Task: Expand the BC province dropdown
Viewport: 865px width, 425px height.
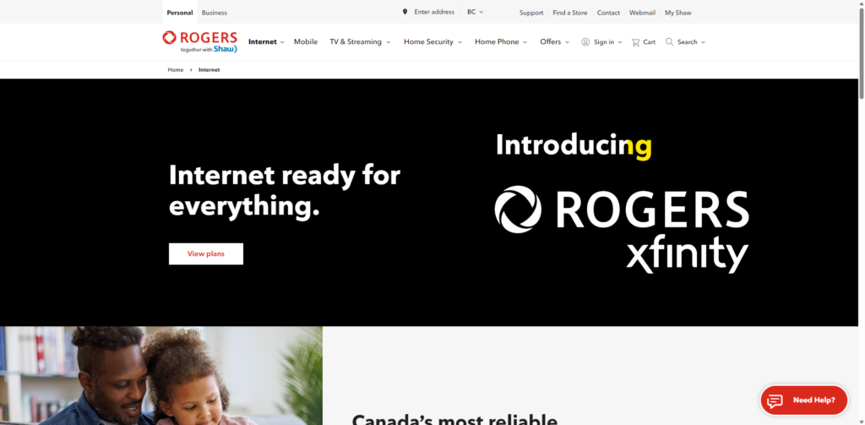Action: tap(475, 12)
